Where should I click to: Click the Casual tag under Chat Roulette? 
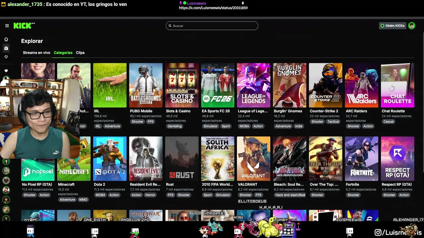point(389,122)
